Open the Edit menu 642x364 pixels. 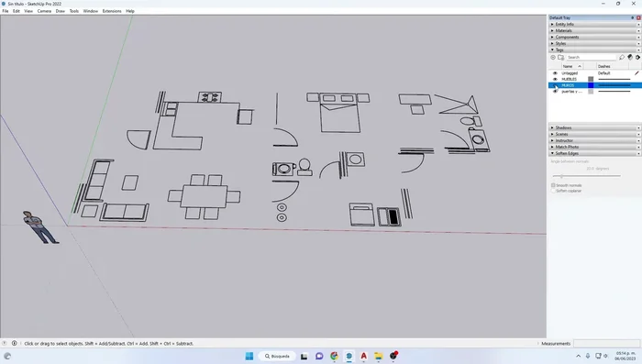(17, 11)
